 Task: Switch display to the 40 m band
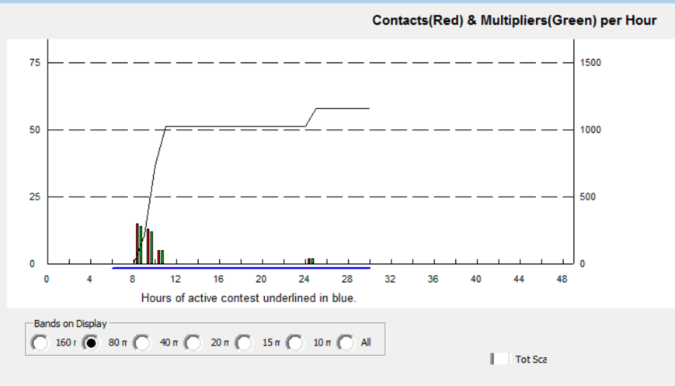coord(142,343)
